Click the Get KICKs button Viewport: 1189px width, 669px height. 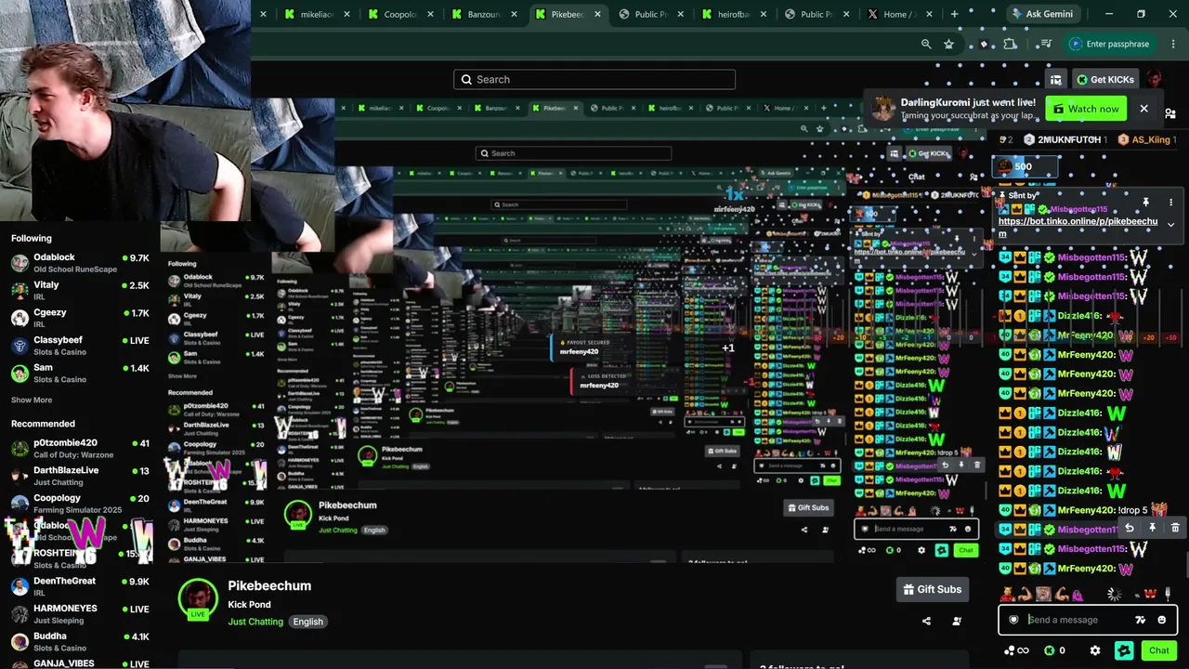[1104, 79]
